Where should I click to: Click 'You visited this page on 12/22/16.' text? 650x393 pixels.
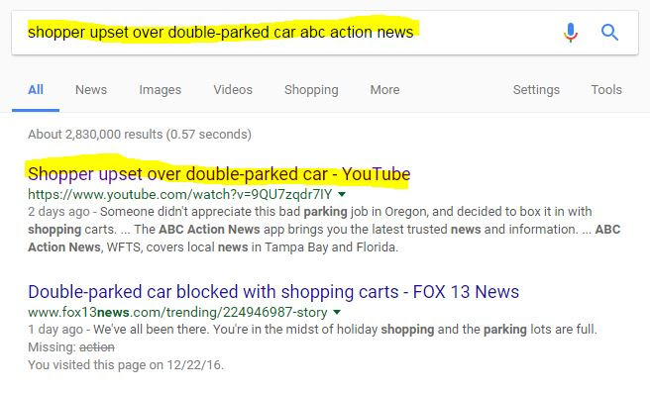[x=126, y=365]
